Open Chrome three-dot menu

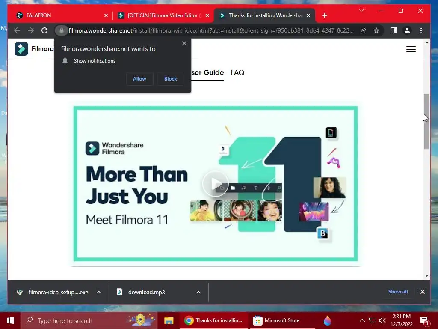(x=421, y=30)
